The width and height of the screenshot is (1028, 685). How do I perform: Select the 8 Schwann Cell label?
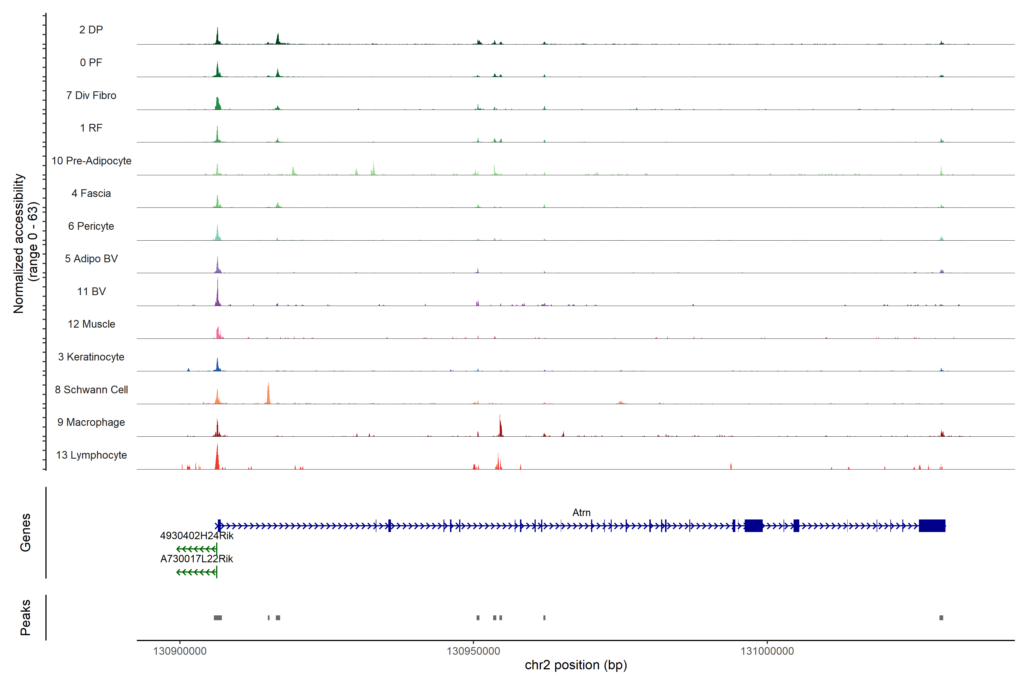91,390
